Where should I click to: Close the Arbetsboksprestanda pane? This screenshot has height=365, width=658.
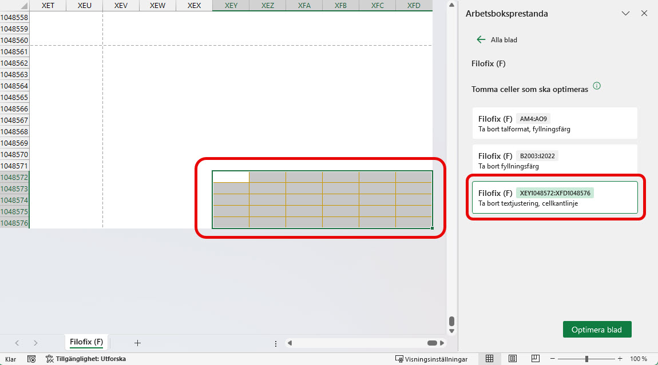644,13
